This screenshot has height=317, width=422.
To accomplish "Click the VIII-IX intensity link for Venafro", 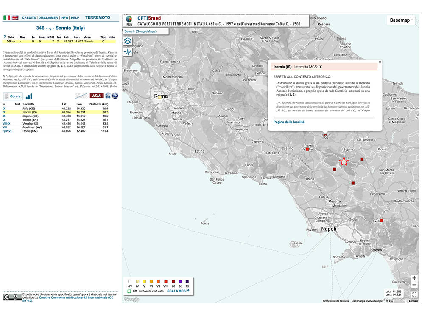I will point(6,124).
